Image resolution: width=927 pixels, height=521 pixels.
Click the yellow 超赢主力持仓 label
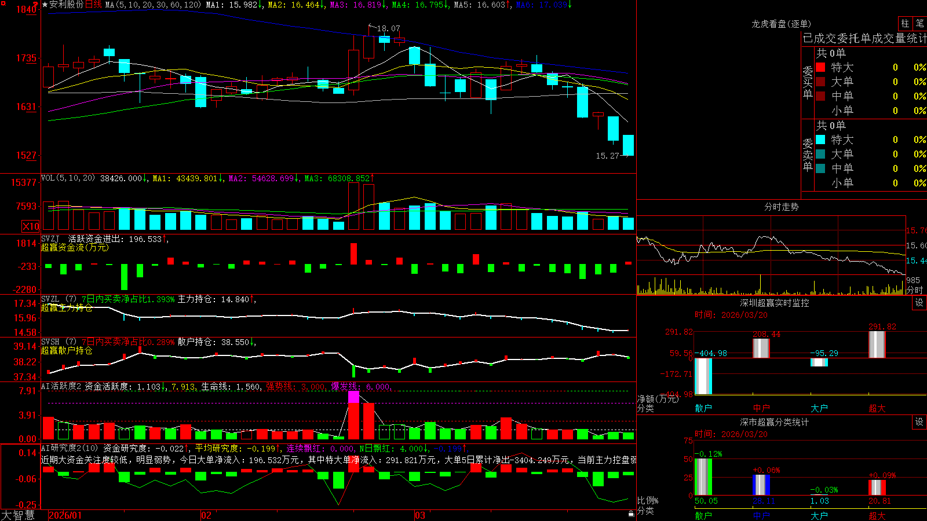click(x=67, y=308)
